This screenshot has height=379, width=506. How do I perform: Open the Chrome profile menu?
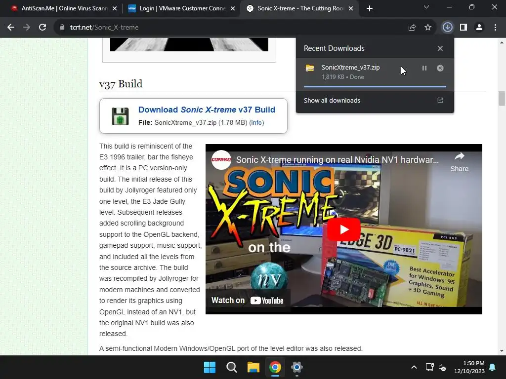tap(479, 28)
